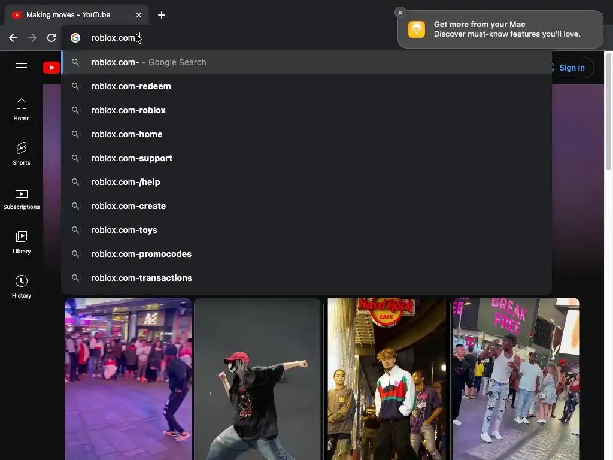Screen dimensions: 613x460
Task: Click the YouTube logo
Action: click(51, 68)
